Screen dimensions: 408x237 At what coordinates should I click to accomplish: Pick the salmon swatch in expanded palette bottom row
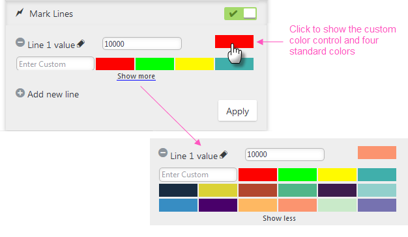(297, 205)
